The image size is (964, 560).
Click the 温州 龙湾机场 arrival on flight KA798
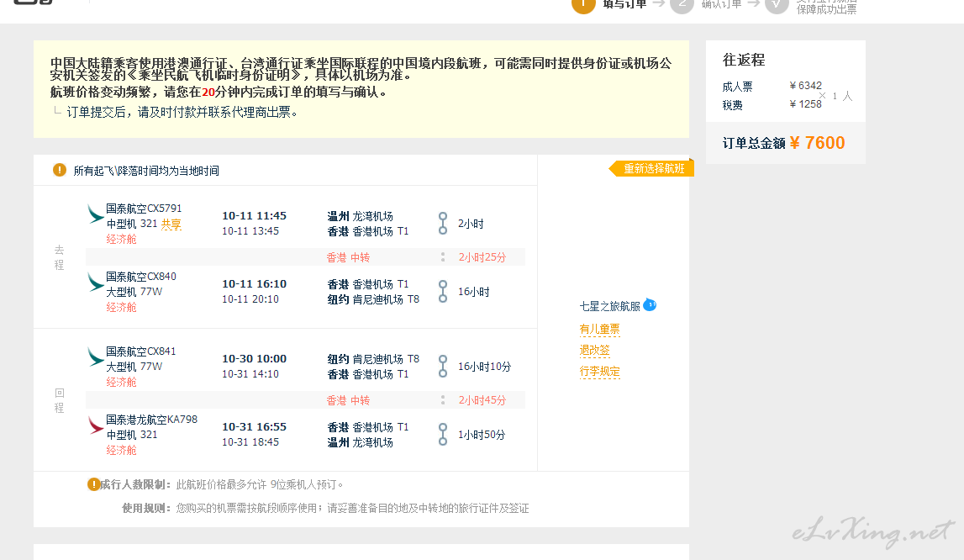(x=361, y=441)
